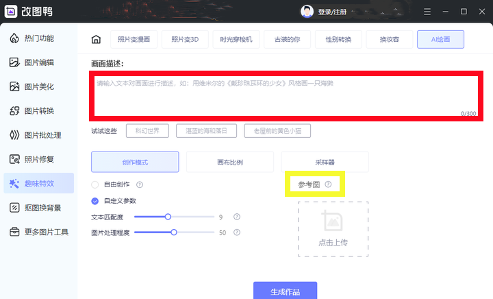This screenshot has height=299, width=493.
Task: Choose the 老屋前的黄色小猫 suggestion
Action: point(277,130)
